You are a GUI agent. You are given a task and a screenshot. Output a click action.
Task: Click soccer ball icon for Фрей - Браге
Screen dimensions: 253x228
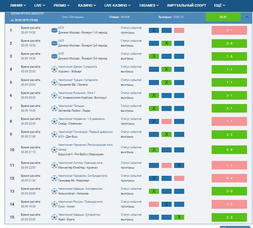tap(54, 217)
